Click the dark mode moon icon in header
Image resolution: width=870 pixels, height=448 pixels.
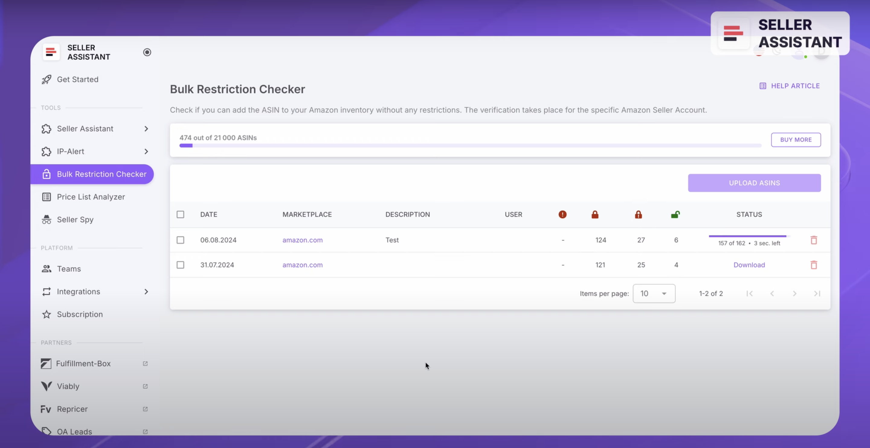tap(777, 51)
